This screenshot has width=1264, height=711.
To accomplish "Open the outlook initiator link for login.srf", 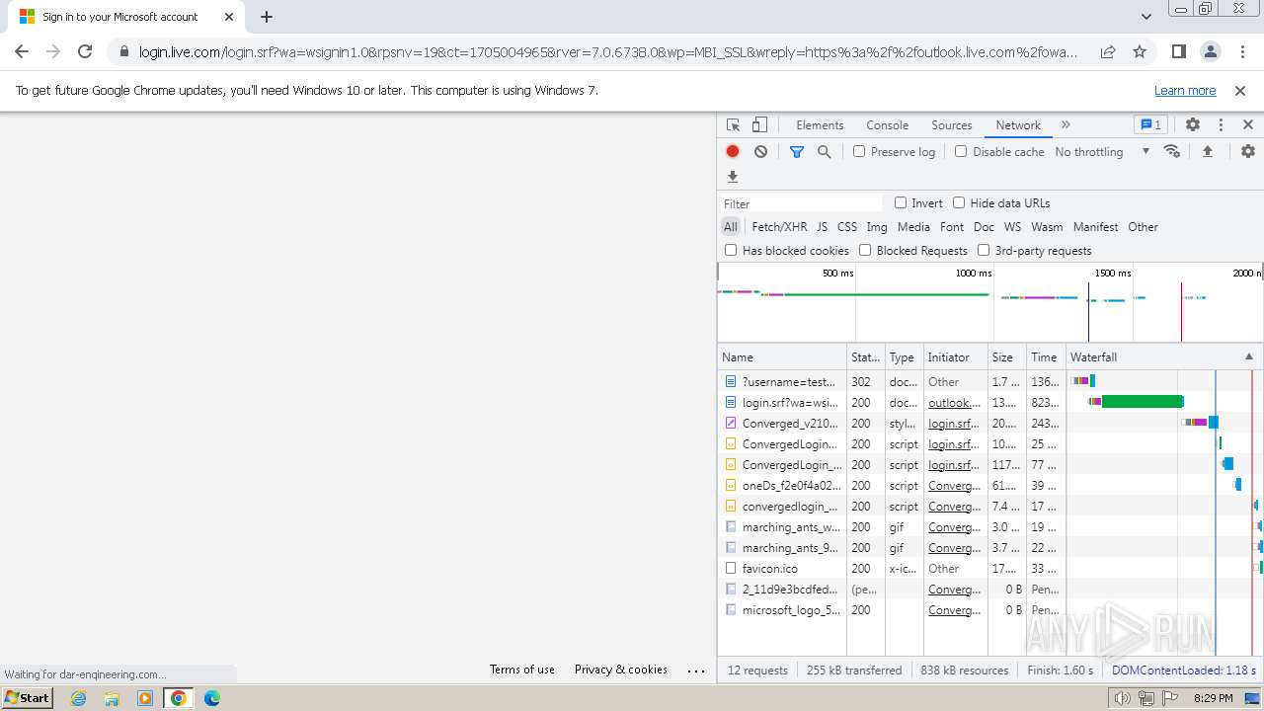I will point(954,403).
